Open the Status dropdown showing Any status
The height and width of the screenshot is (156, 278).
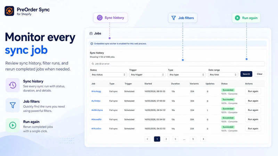pos(108,75)
